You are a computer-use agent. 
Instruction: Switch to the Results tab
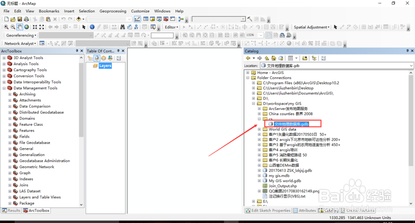11,210
